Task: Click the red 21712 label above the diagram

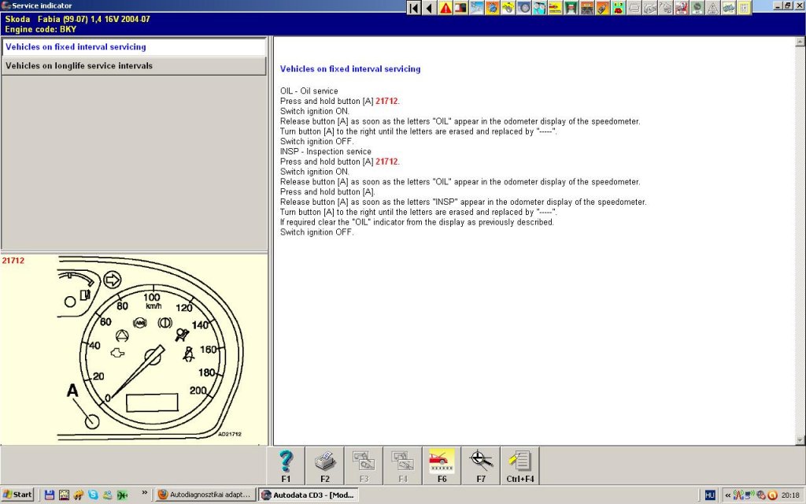Action: click(13, 261)
